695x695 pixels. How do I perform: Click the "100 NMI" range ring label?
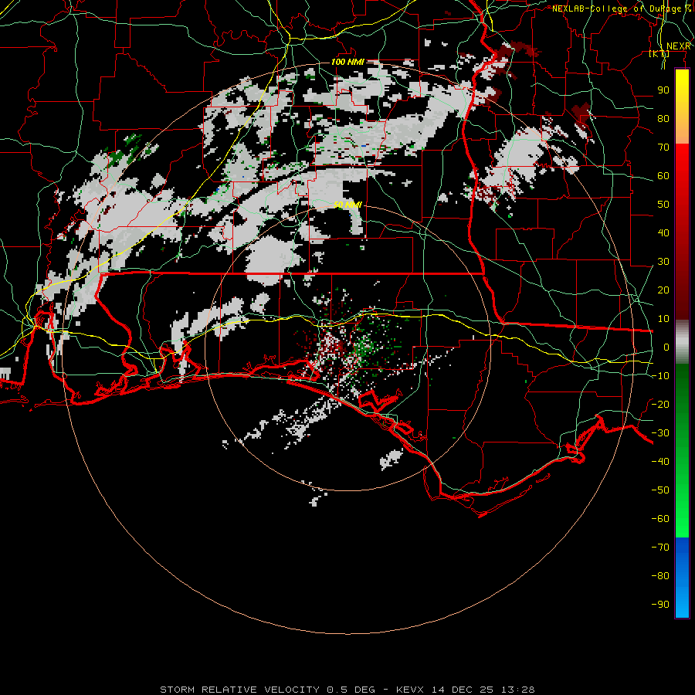[x=347, y=62]
